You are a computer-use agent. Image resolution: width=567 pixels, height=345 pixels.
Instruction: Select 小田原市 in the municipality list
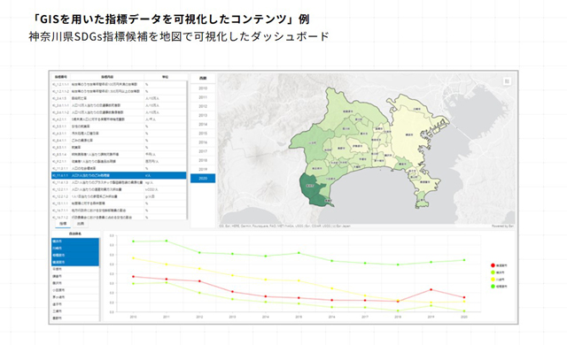(x=75, y=290)
